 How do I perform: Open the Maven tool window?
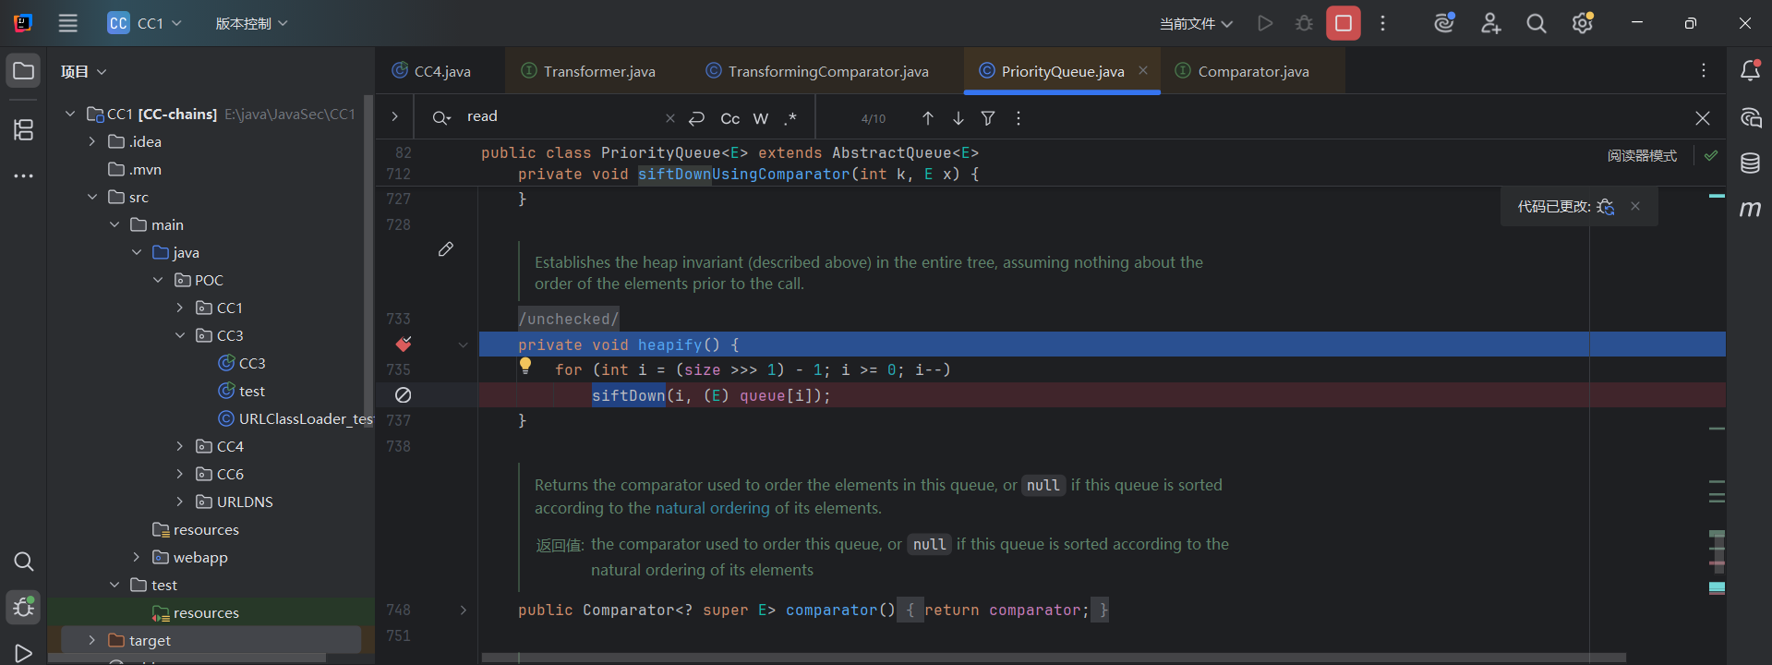tap(1750, 209)
